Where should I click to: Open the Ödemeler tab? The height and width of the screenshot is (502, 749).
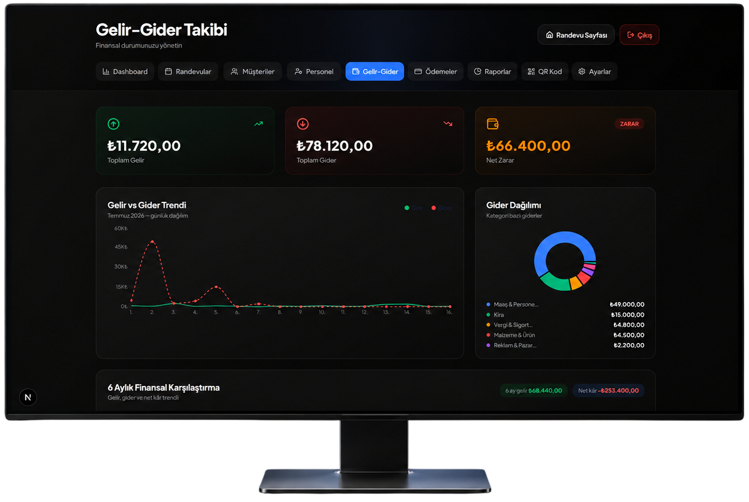coord(436,72)
